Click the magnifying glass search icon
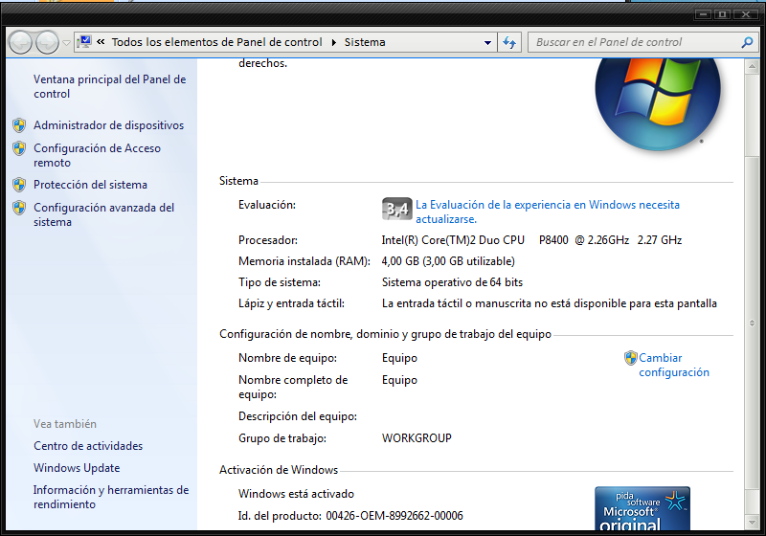This screenshot has width=766, height=536. click(747, 42)
